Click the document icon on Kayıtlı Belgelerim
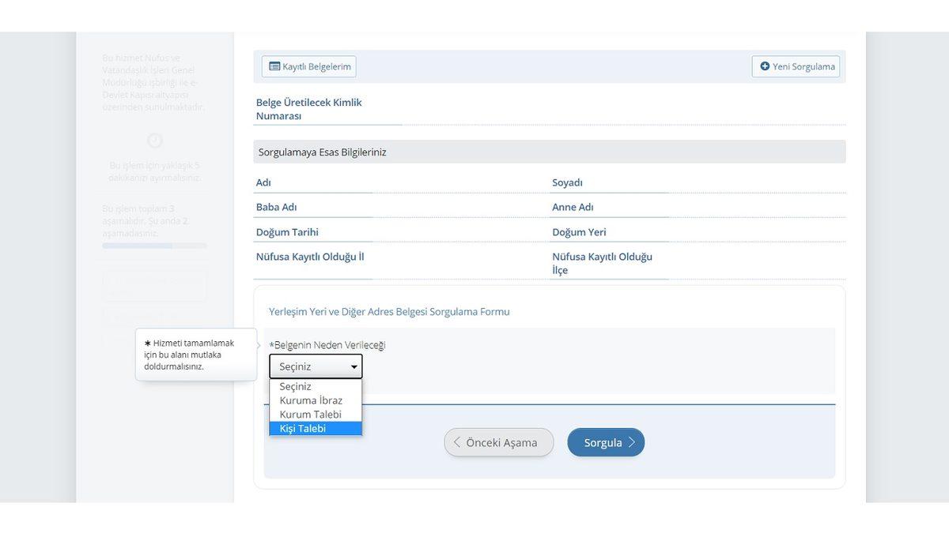The height and width of the screenshot is (533, 949). tap(274, 66)
